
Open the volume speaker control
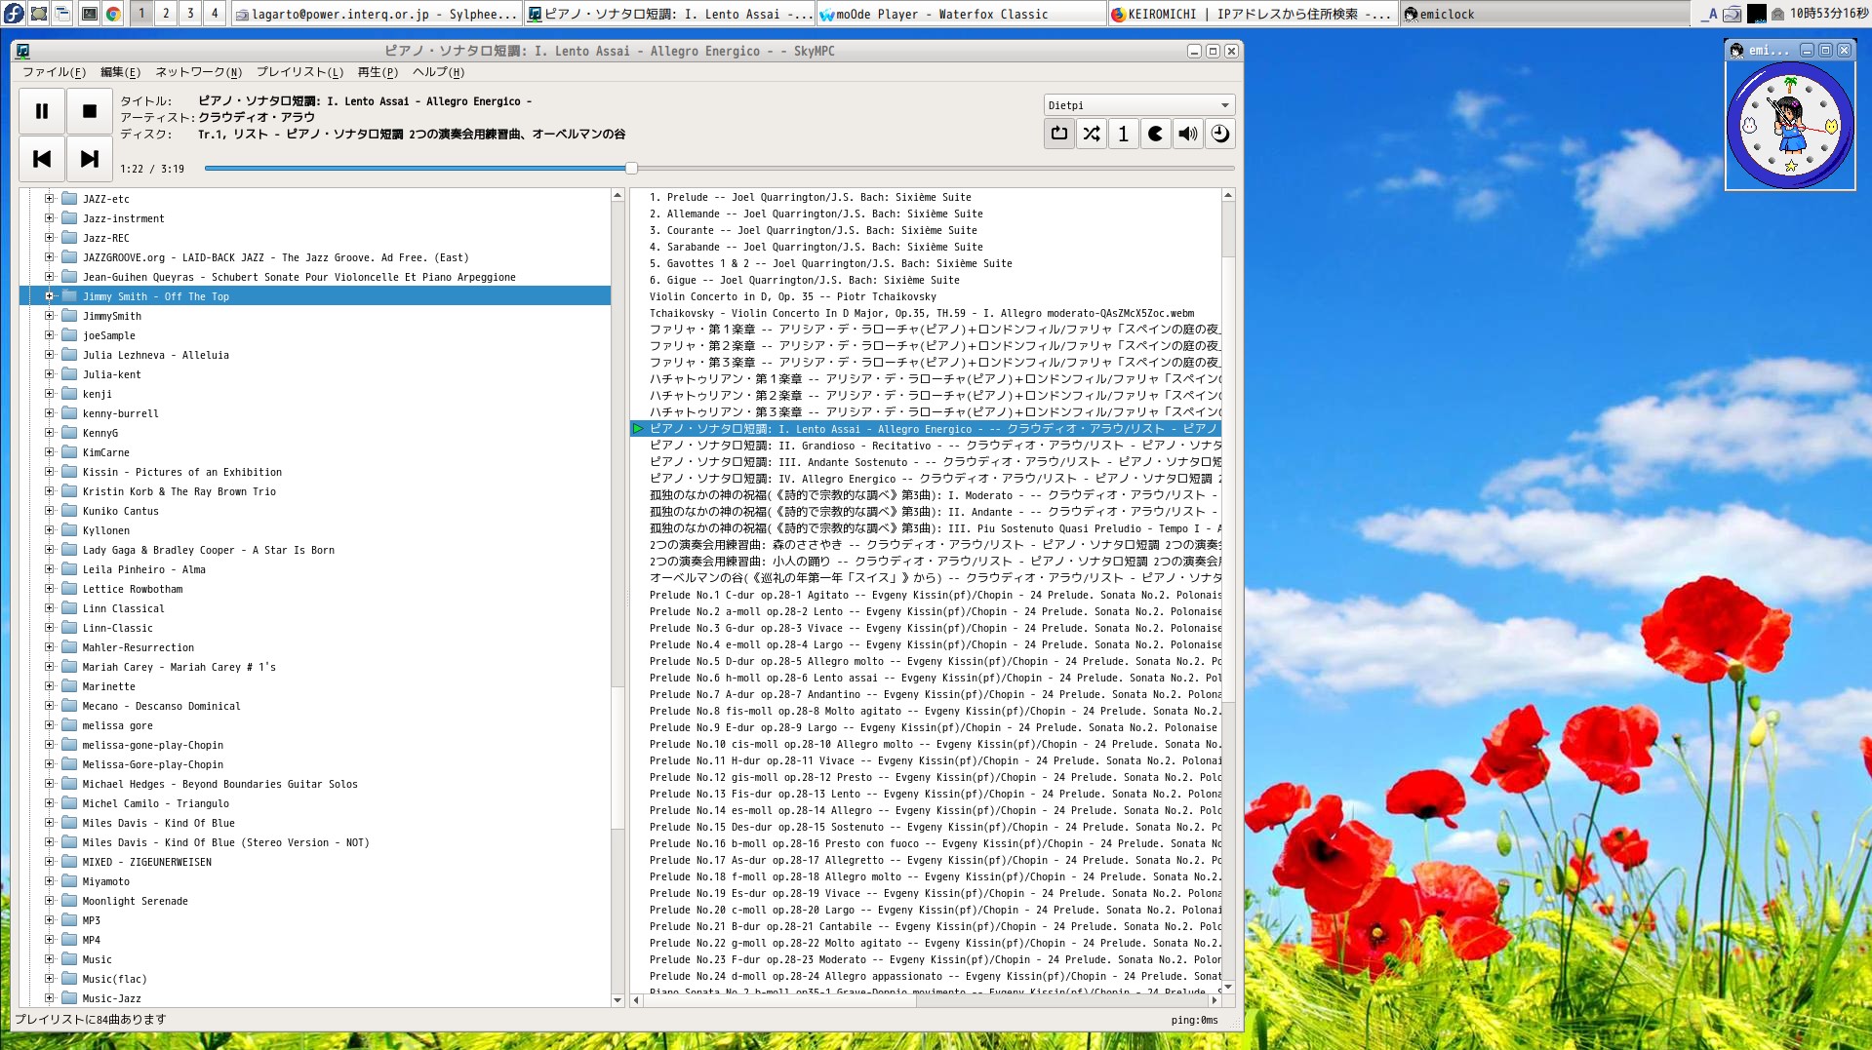(1187, 134)
